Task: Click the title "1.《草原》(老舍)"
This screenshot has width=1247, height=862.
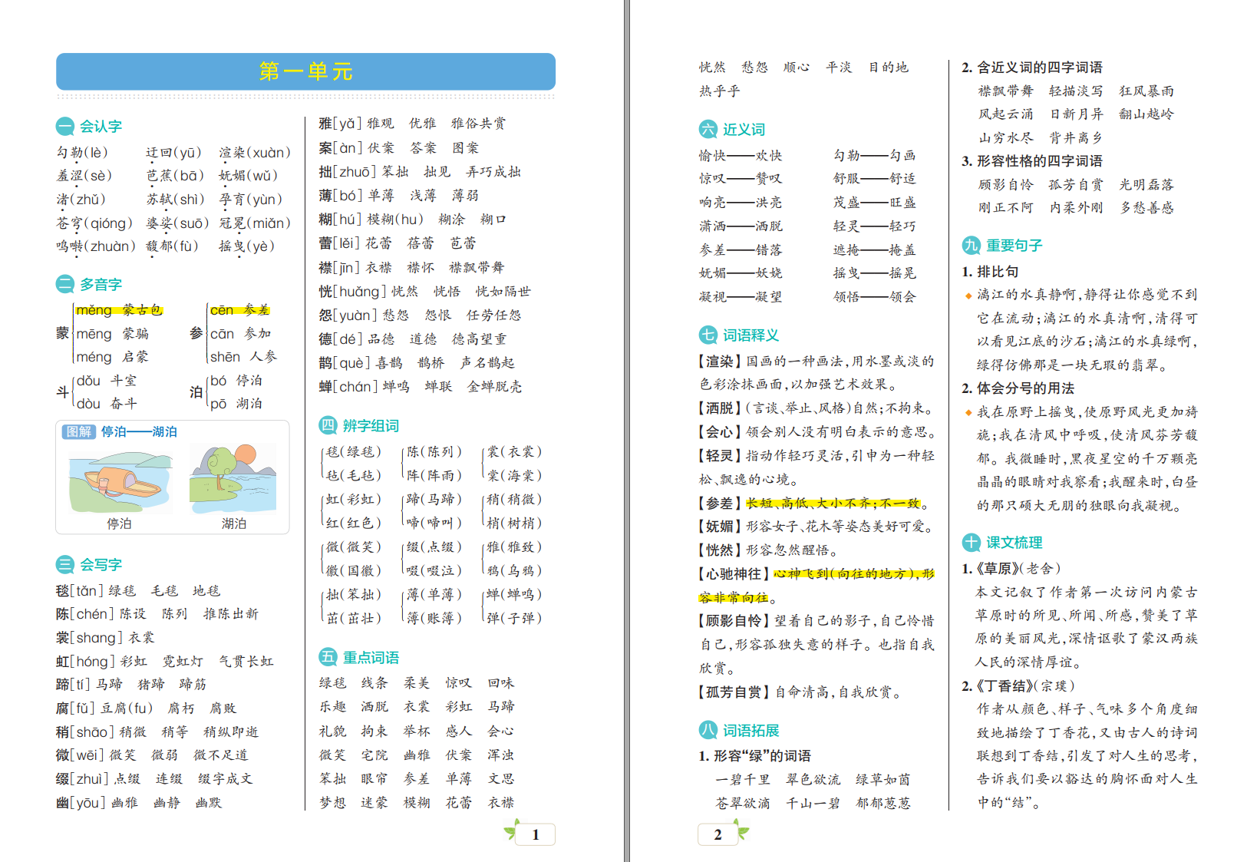Action: [x=1011, y=569]
